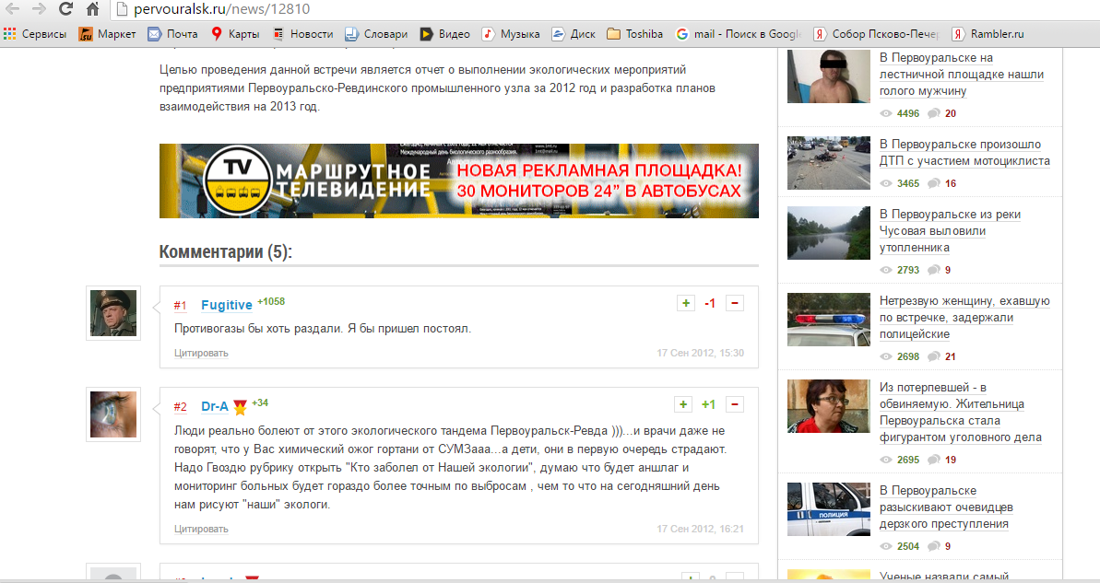Screen dimensions: 1100x583
Task: Open the Музыка bookmark
Action: tap(511, 34)
